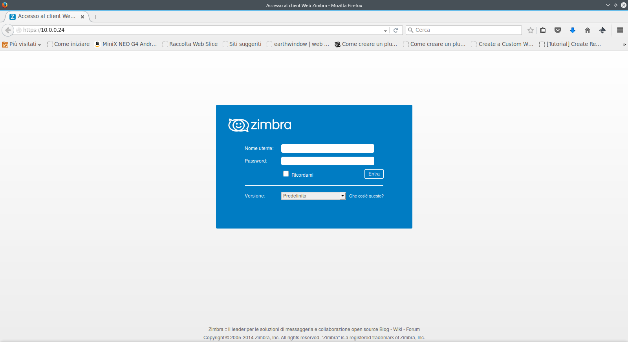The height and width of the screenshot is (342, 628).
Task: Click the site identity icon in address bar
Action: coord(19,30)
